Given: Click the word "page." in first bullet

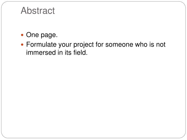Looking at the screenshot, I should click(x=49, y=36).
